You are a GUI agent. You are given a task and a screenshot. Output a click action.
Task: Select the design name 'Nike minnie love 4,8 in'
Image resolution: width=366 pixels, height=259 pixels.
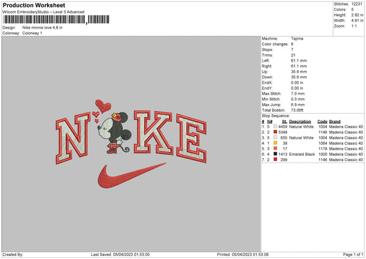(42, 27)
